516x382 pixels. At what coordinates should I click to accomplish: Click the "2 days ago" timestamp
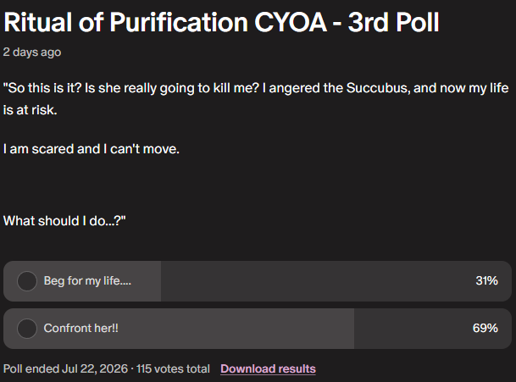pos(32,52)
